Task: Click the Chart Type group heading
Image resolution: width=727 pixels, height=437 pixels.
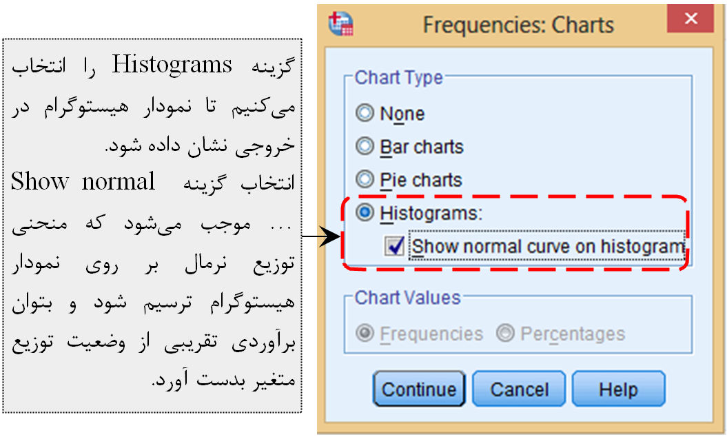Action: coord(399,77)
